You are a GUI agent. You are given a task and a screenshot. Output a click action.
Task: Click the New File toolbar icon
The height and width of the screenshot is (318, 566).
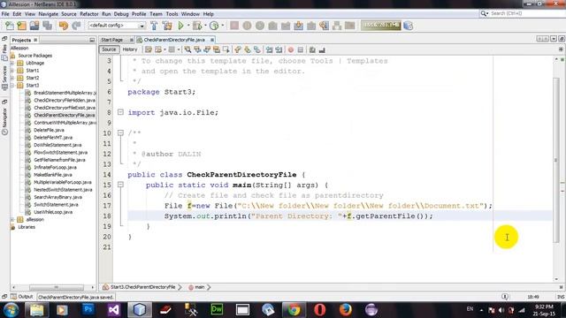pos(10,26)
